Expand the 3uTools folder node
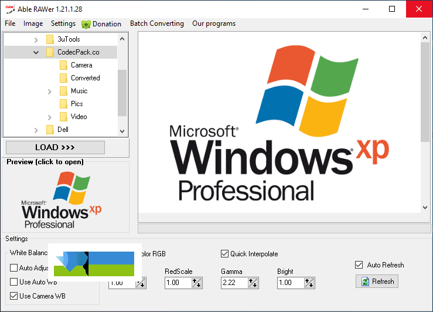 coord(36,40)
